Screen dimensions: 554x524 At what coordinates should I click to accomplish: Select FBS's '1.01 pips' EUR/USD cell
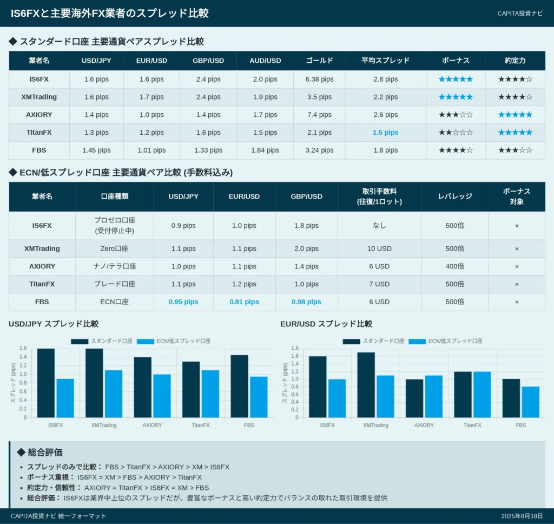tap(151, 150)
